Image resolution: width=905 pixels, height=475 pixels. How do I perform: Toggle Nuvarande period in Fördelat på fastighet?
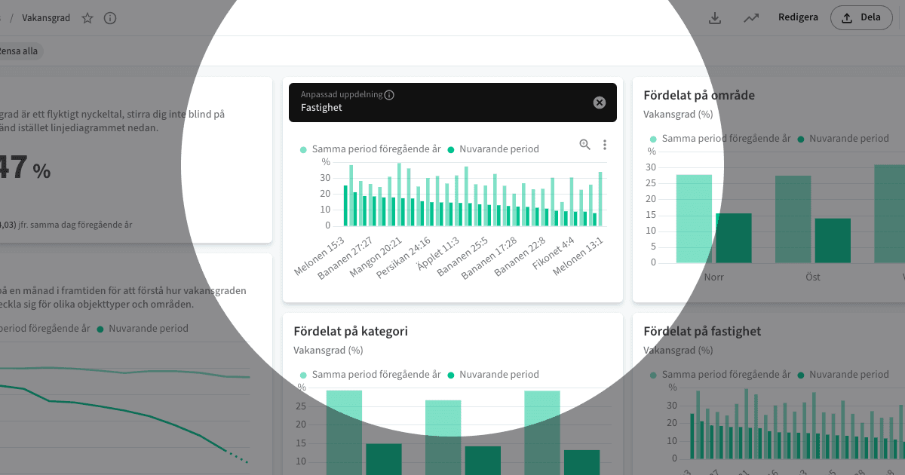coord(843,375)
